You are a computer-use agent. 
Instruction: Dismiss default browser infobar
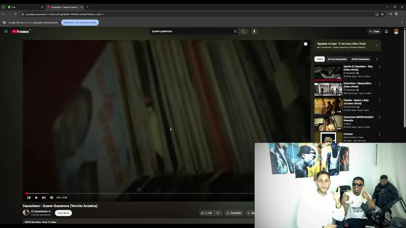[x=402, y=22]
